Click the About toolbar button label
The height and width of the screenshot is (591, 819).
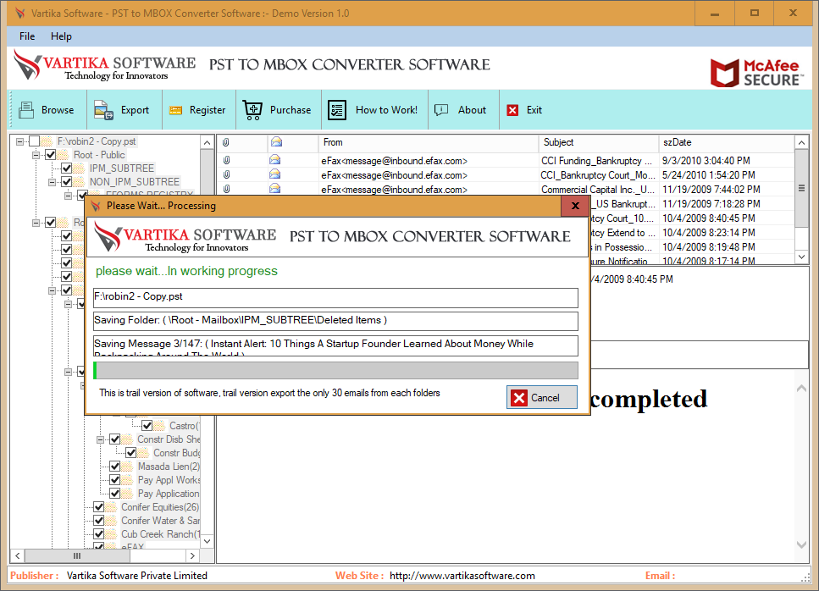tap(473, 110)
